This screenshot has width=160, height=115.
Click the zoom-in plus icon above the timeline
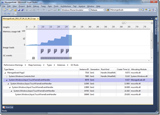152,23
